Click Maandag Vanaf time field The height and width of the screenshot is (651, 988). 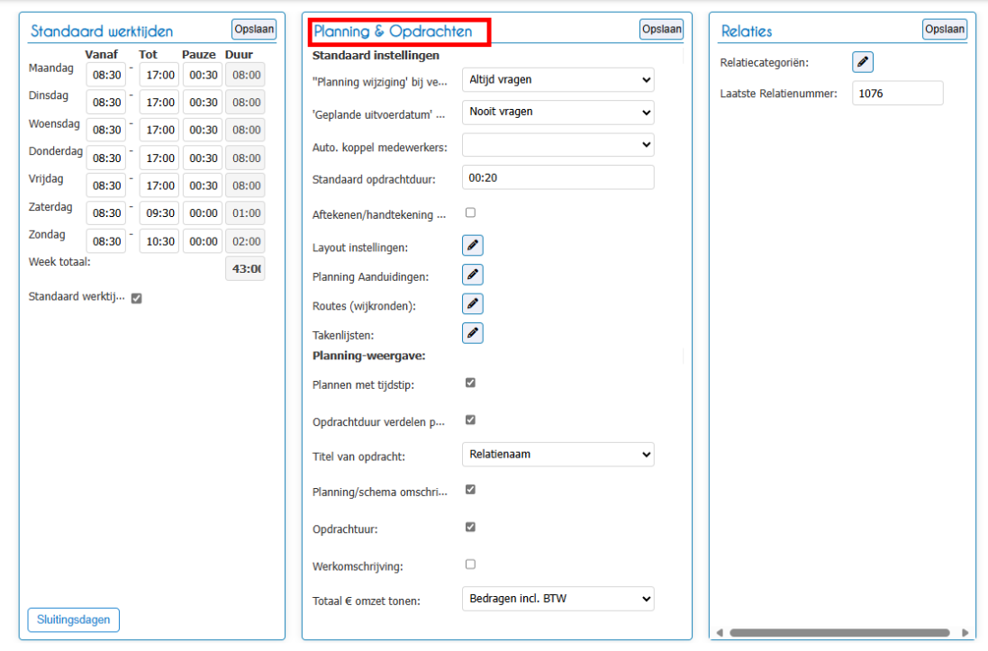[106, 75]
